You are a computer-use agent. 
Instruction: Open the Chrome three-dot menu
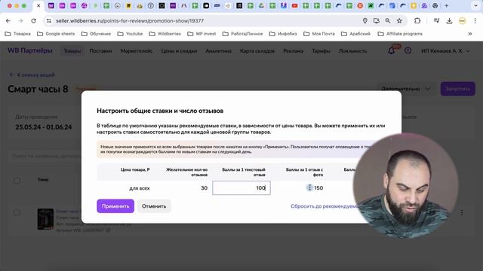tap(475, 21)
